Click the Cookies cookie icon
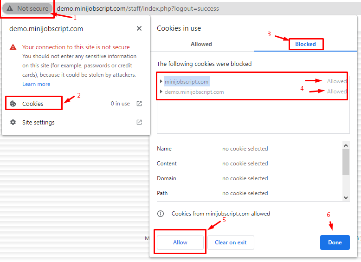The width and height of the screenshot is (361, 262). coord(13,104)
